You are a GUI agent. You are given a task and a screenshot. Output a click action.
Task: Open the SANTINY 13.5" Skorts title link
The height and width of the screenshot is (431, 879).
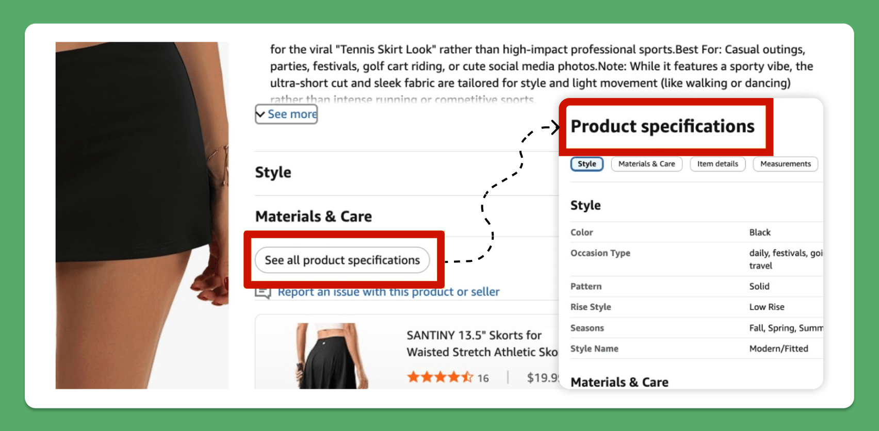(482, 343)
